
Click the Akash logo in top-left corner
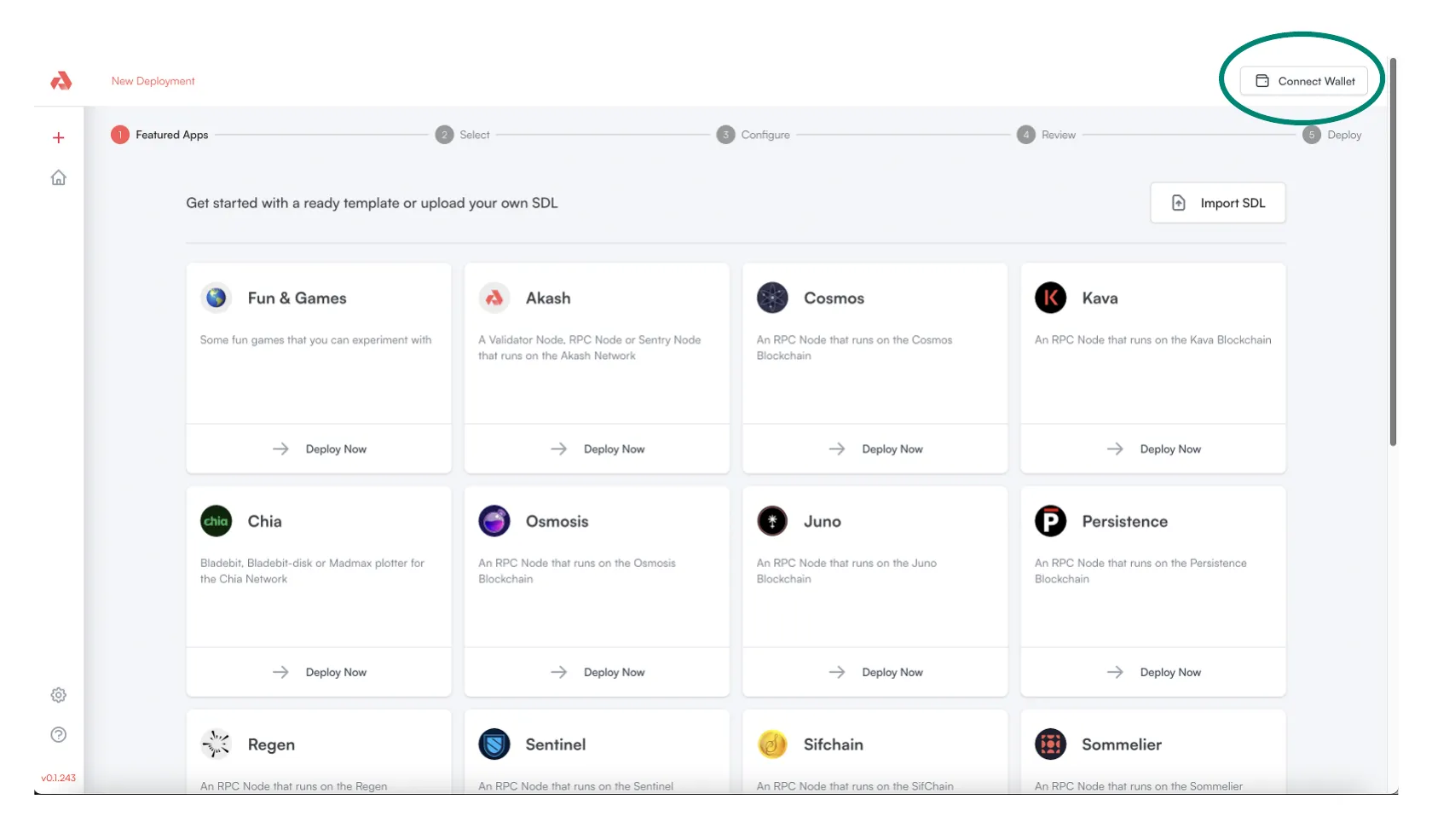coord(61,81)
